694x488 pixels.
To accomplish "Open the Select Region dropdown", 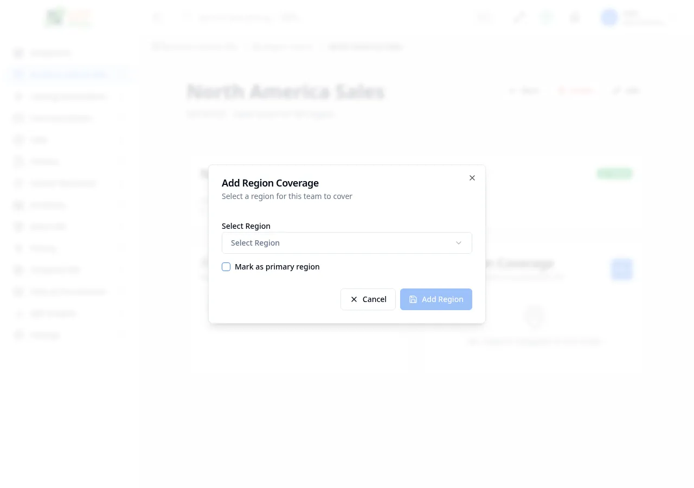I will [347, 243].
